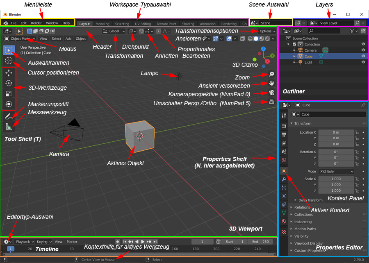369x263 pixels.
Task: Click the Location X value field
Action: (336, 132)
